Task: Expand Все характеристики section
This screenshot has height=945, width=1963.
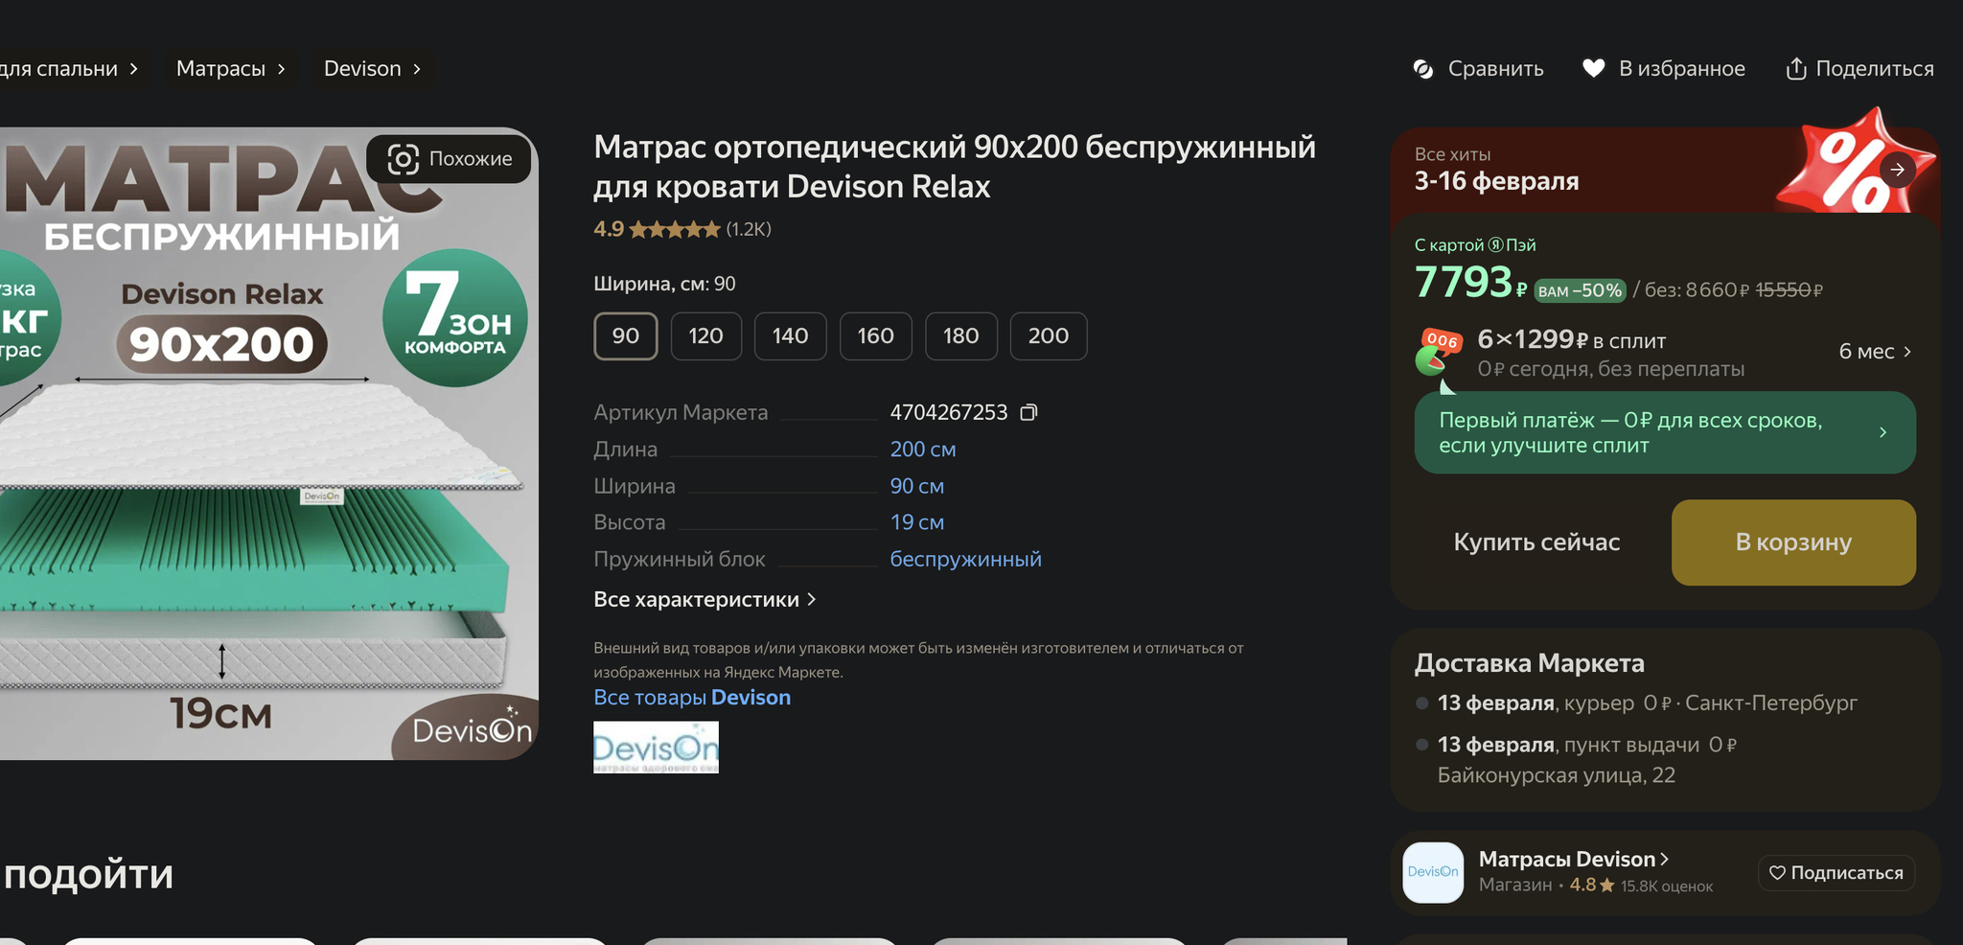Action: (704, 600)
